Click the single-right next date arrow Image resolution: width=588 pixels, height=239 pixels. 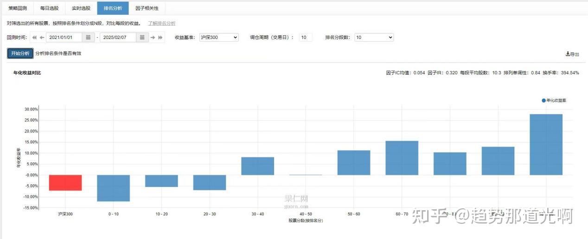[x=153, y=38]
